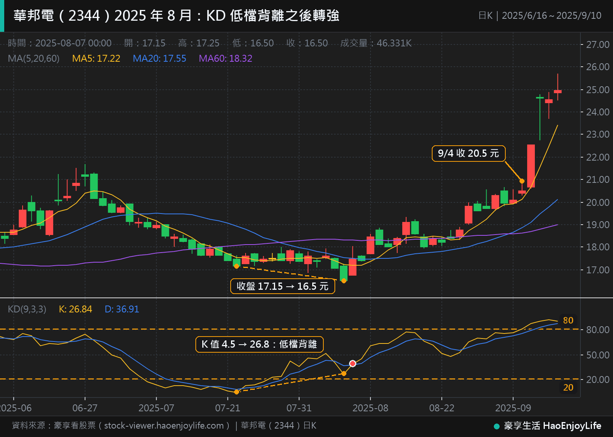Click the orange dot at 16.5 low candle

coord(344,281)
